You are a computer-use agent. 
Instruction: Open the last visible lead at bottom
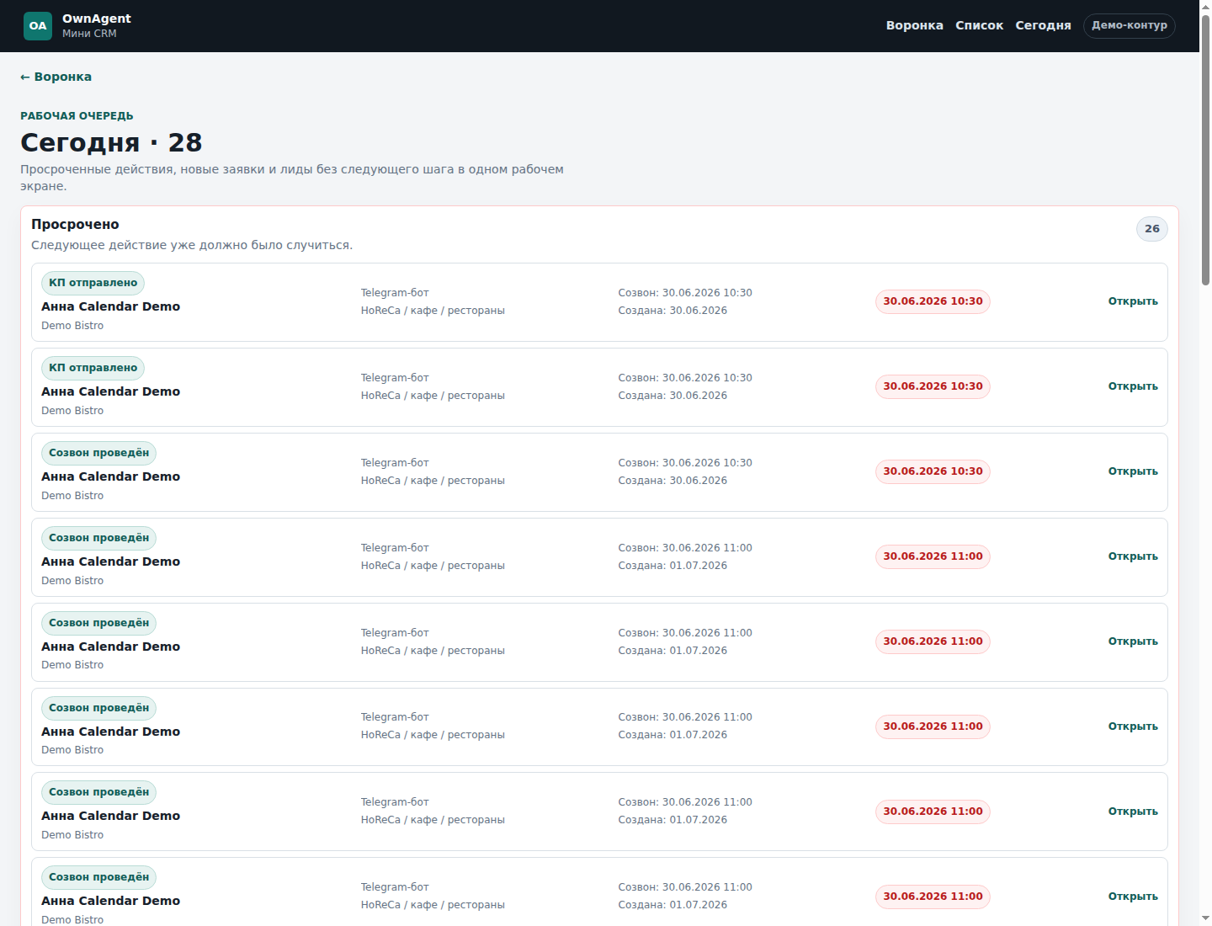coord(1133,897)
